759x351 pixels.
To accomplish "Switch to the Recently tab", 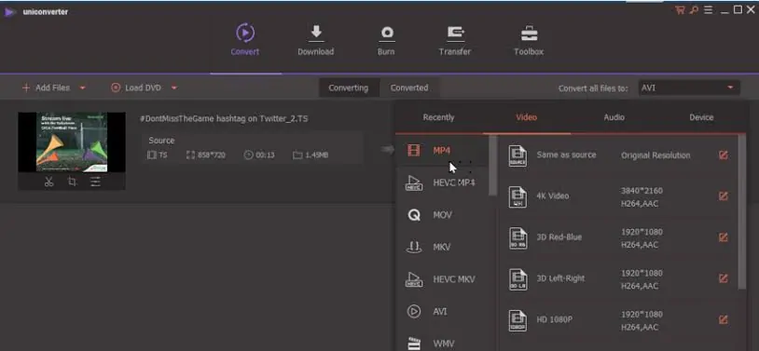I will coord(438,117).
